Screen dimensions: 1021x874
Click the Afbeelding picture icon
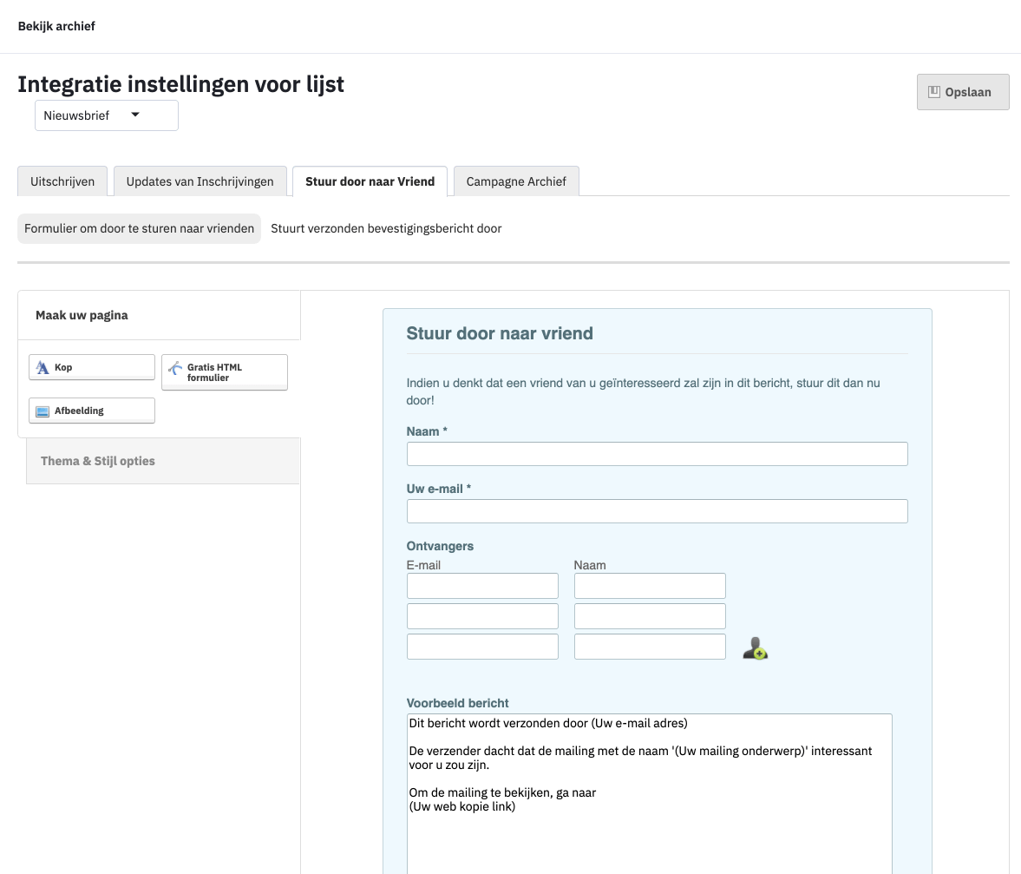43,411
